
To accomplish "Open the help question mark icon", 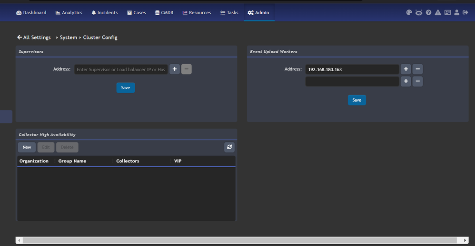I will [x=428, y=12].
